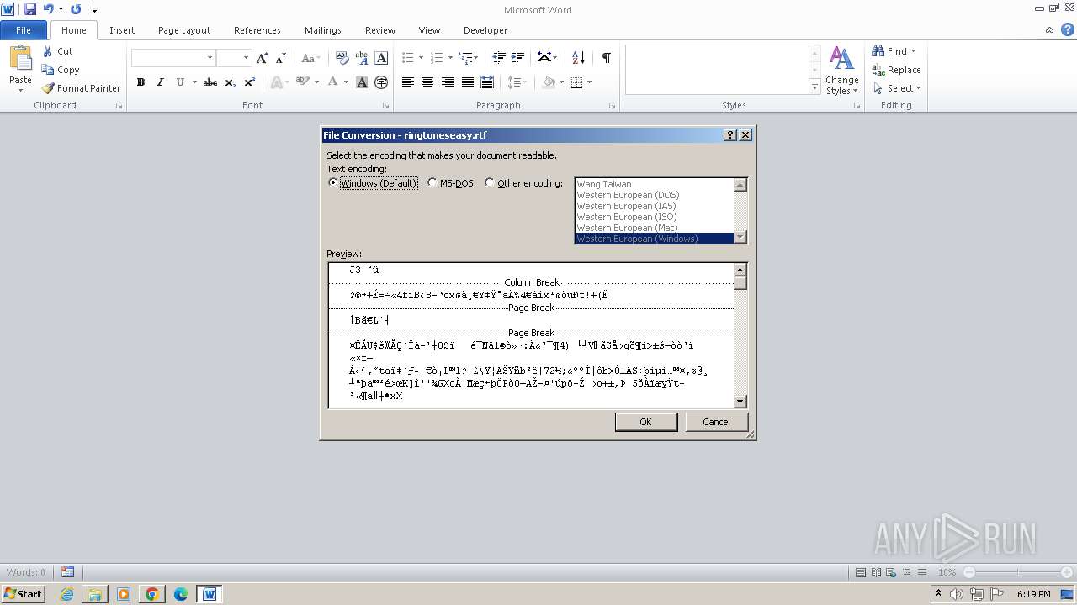Click Justify alignment icon
Viewport: 1077px width, 605px height.
467,82
